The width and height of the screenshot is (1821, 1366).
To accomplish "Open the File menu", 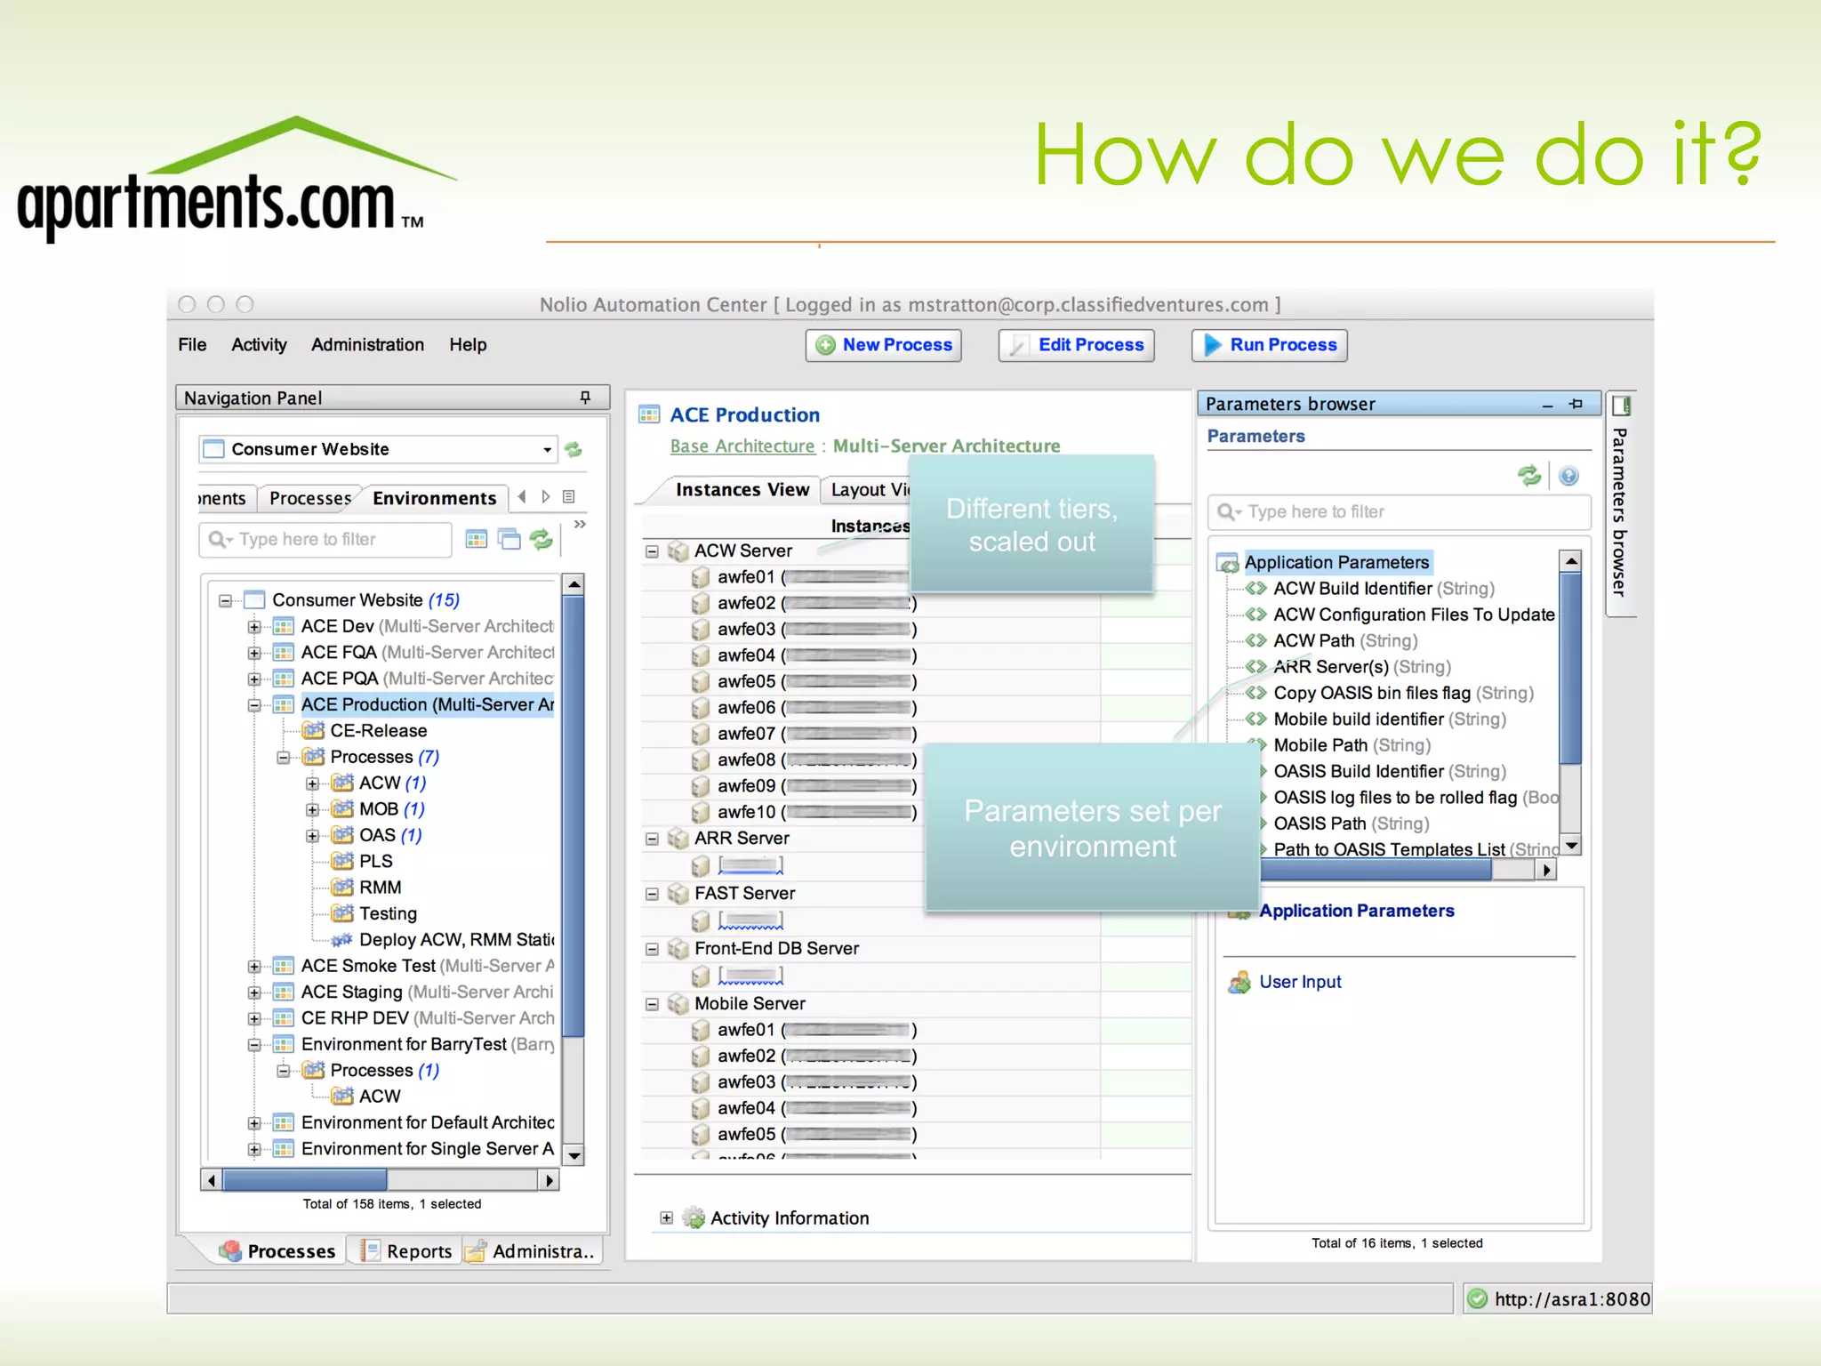I will click(x=192, y=345).
